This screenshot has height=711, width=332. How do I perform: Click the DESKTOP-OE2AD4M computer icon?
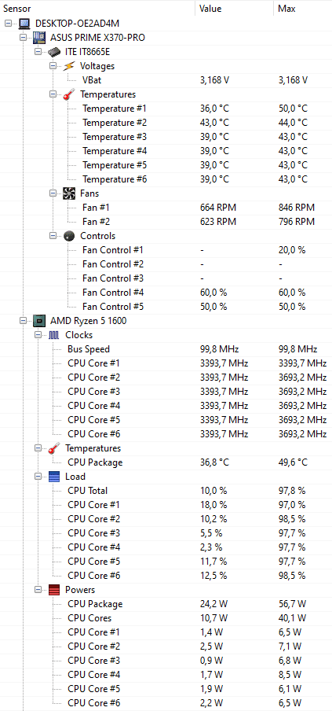click(24, 23)
